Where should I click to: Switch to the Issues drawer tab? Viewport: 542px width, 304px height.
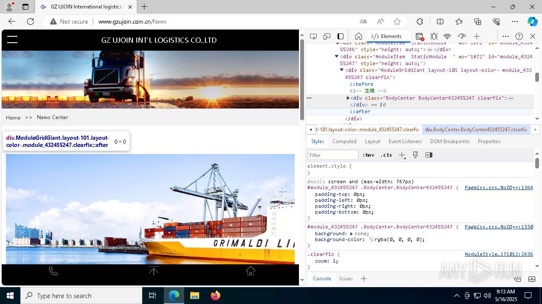click(x=346, y=279)
